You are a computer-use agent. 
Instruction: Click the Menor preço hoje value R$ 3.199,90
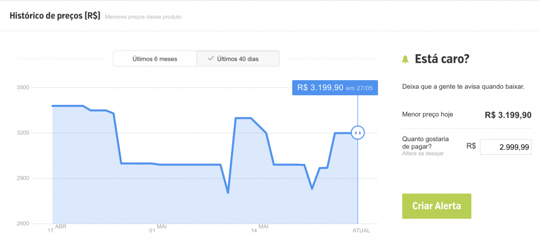[x=508, y=115]
